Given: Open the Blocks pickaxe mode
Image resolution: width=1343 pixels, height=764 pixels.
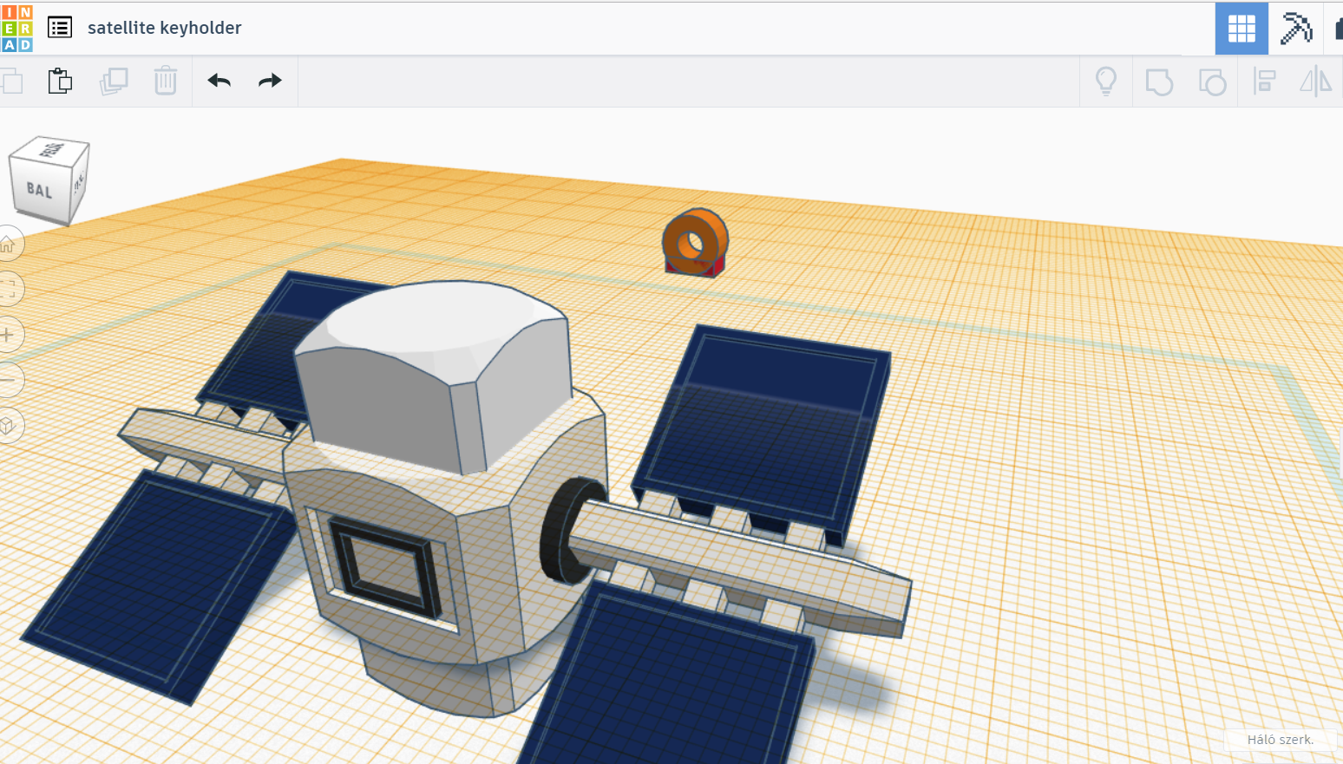Looking at the screenshot, I should (x=1295, y=29).
